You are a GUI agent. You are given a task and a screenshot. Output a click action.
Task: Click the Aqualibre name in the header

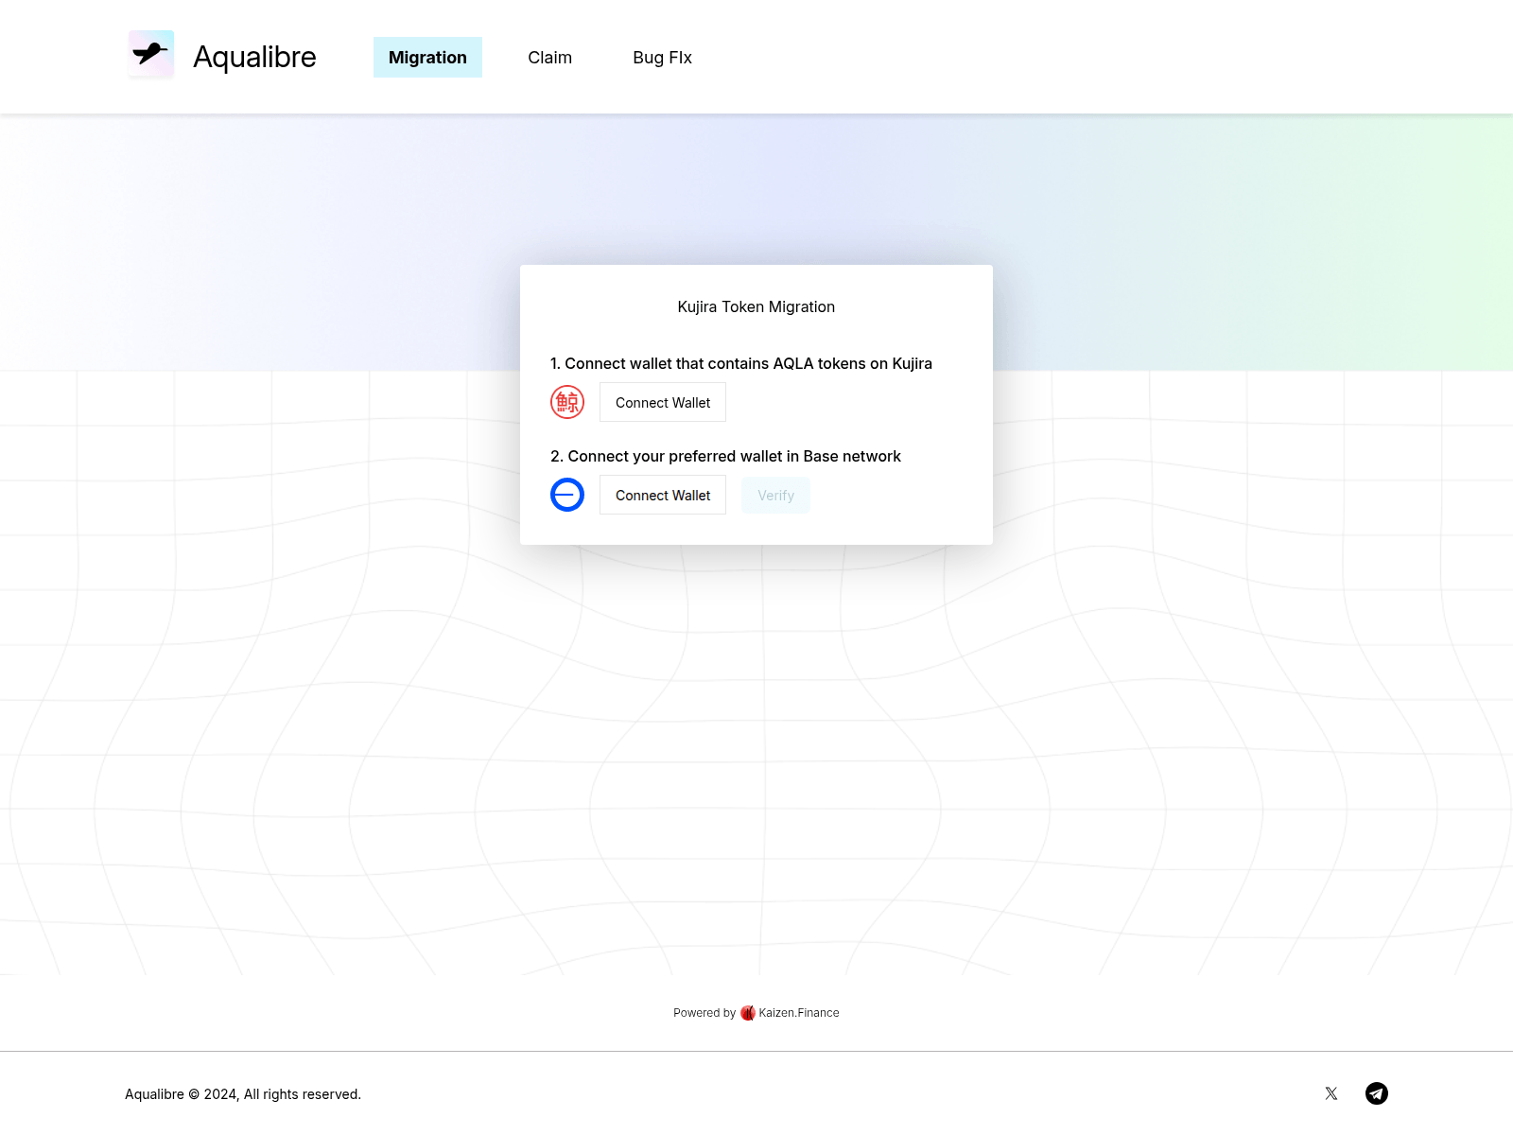tap(253, 57)
